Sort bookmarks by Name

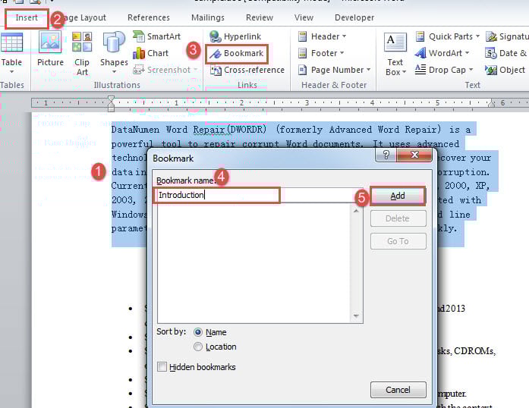point(198,332)
